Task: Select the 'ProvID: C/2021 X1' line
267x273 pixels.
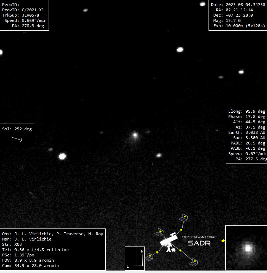Action: point(23,10)
